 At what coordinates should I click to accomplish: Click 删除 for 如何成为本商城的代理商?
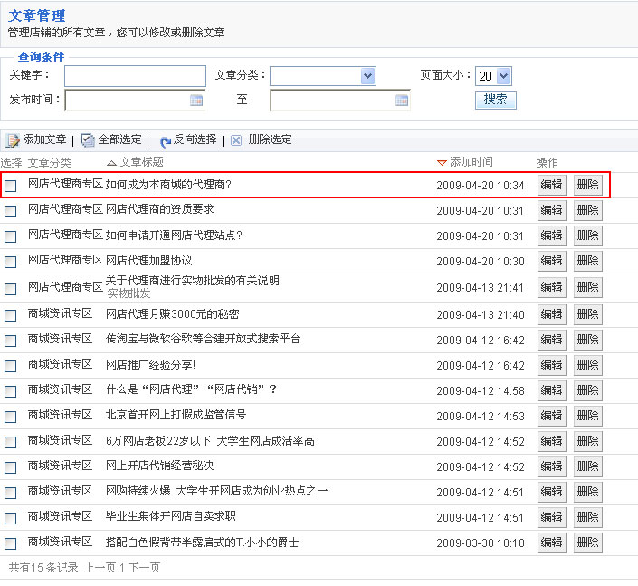tap(588, 186)
